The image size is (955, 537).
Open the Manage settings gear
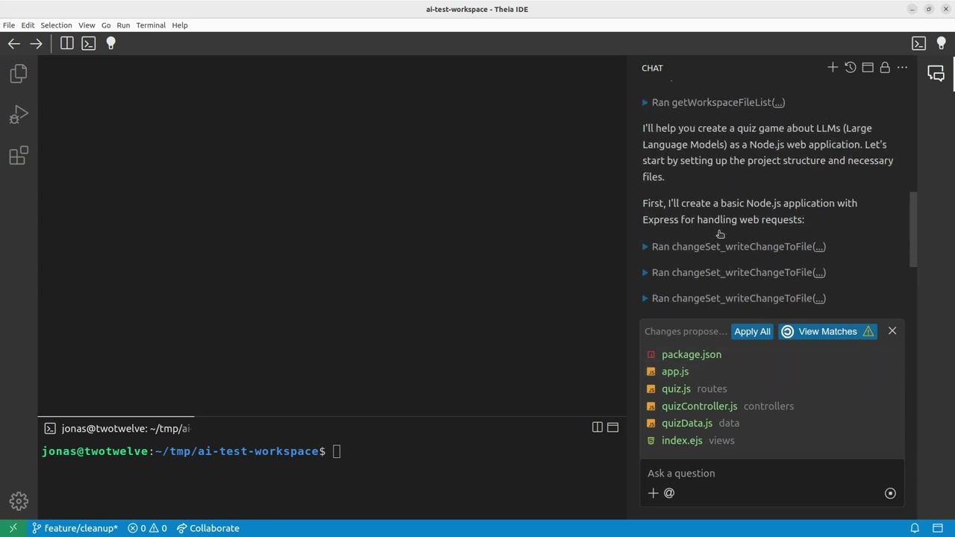point(19,501)
